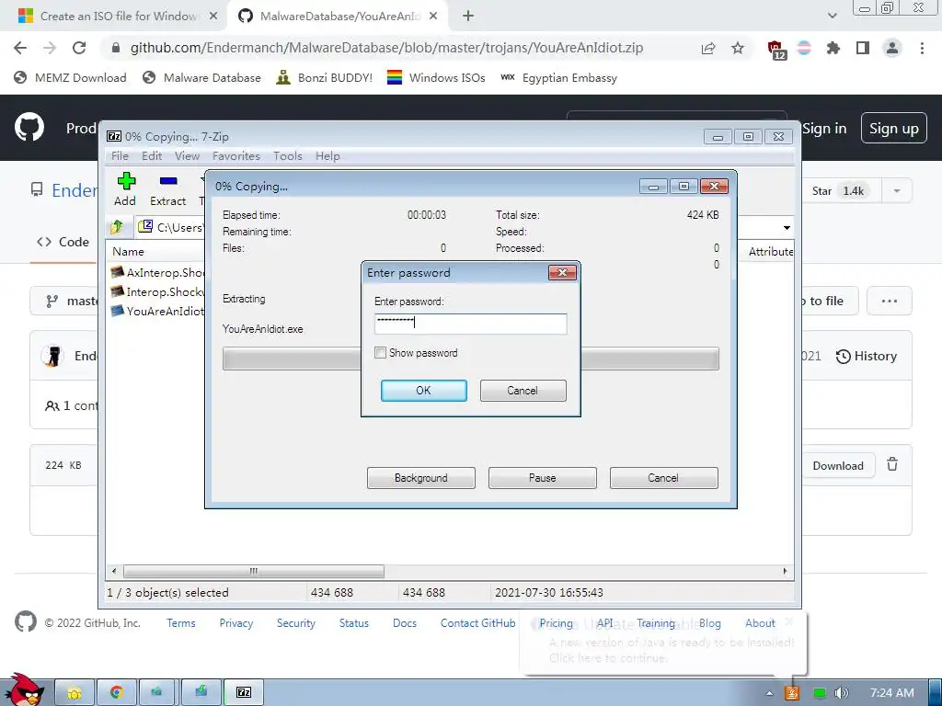Switch to Create an ISO file tab
Image resolution: width=942 pixels, height=706 pixels.
(x=117, y=17)
